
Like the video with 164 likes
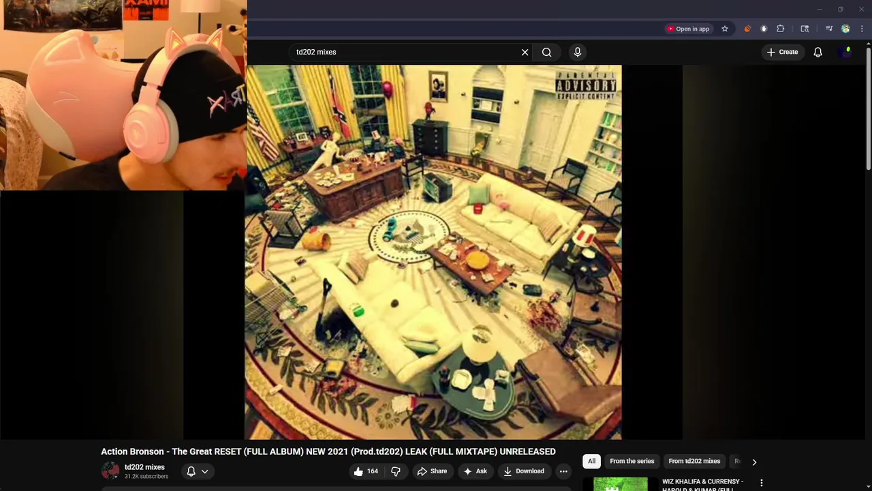coord(366,471)
